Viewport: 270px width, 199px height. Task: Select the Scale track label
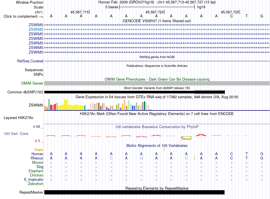tap(38, 7)
